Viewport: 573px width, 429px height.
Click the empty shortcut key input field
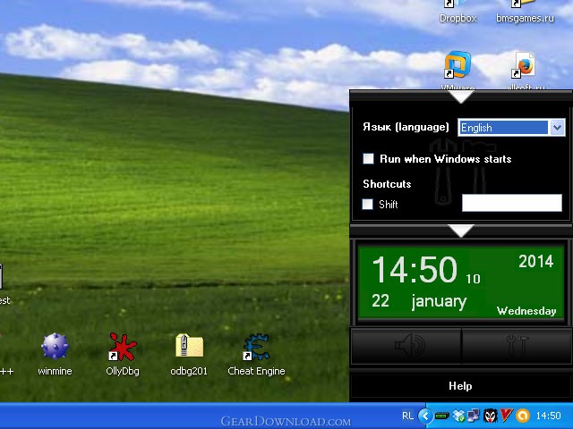click(x=512, y=203)
